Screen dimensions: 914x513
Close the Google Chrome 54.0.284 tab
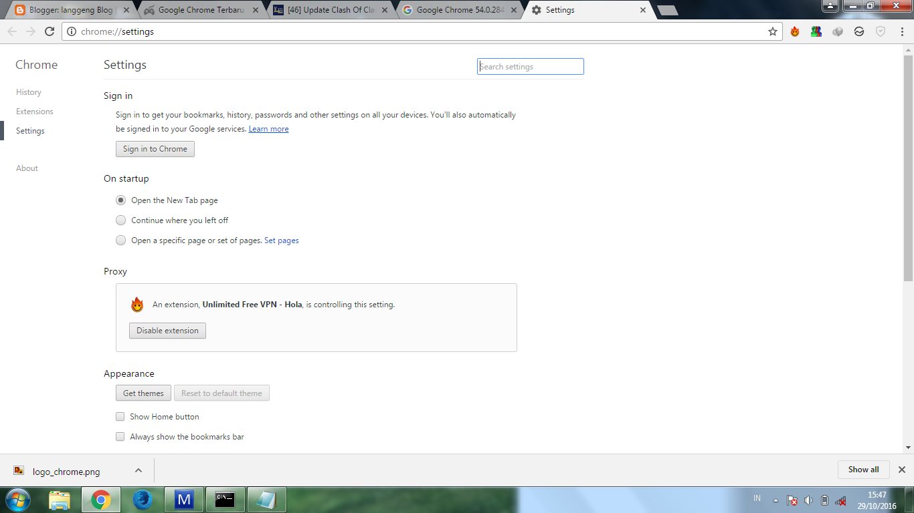514,10
